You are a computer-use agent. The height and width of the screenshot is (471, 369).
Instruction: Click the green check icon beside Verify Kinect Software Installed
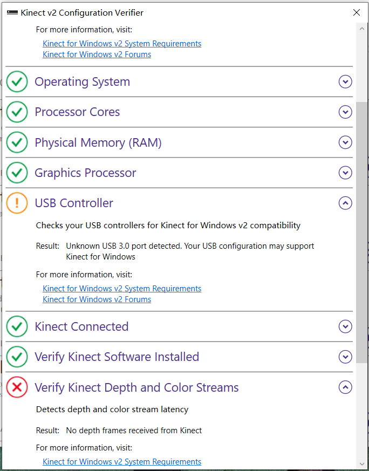17,357
